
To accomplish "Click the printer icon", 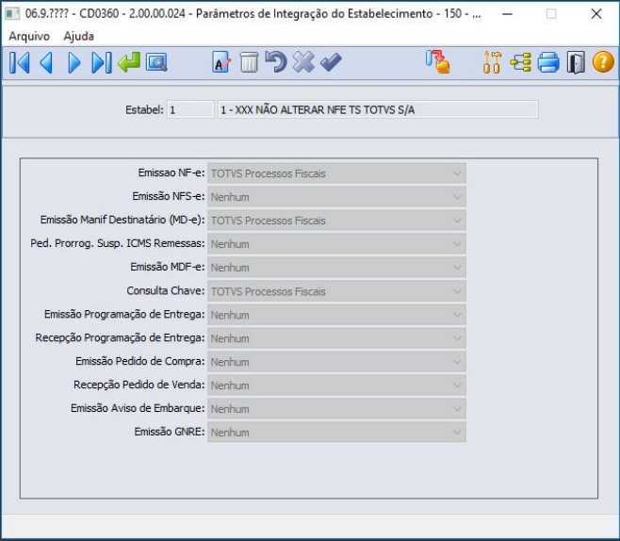I will click(548, 62).
